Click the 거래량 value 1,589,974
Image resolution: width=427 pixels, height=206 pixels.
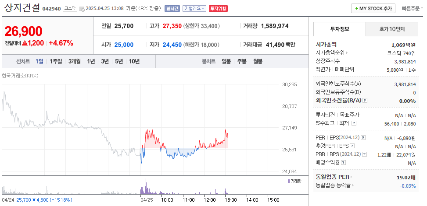click(275, 26)
